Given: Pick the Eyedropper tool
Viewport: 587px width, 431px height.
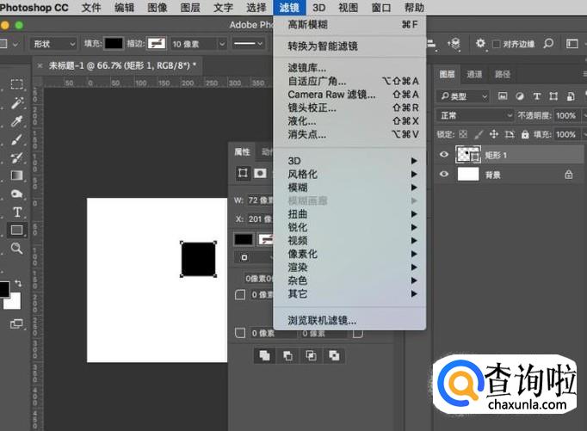Looking at the screenshot, I should tap(16, 121).
